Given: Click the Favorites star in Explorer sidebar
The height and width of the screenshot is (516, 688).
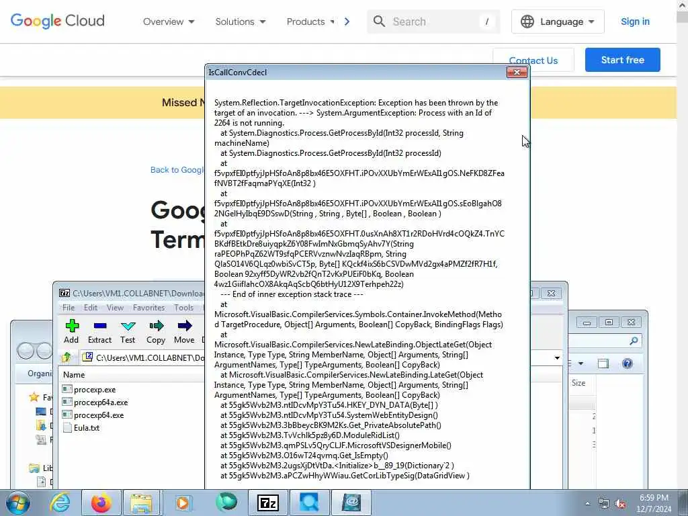Looking at the screenshot, I should click(x=34, y=398).
